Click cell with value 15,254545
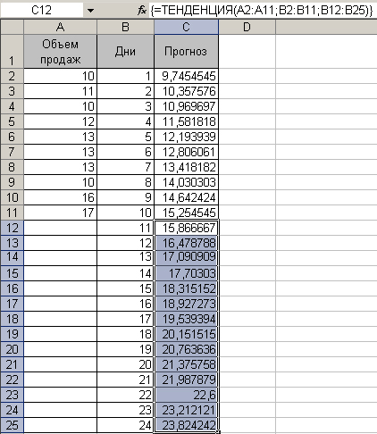Screen dimensions: 377x434 [x=186, y=213]
